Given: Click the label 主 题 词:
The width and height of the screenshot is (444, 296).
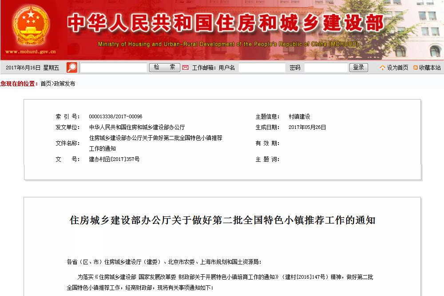Looking at the screenshot, I should coord(268,159).
